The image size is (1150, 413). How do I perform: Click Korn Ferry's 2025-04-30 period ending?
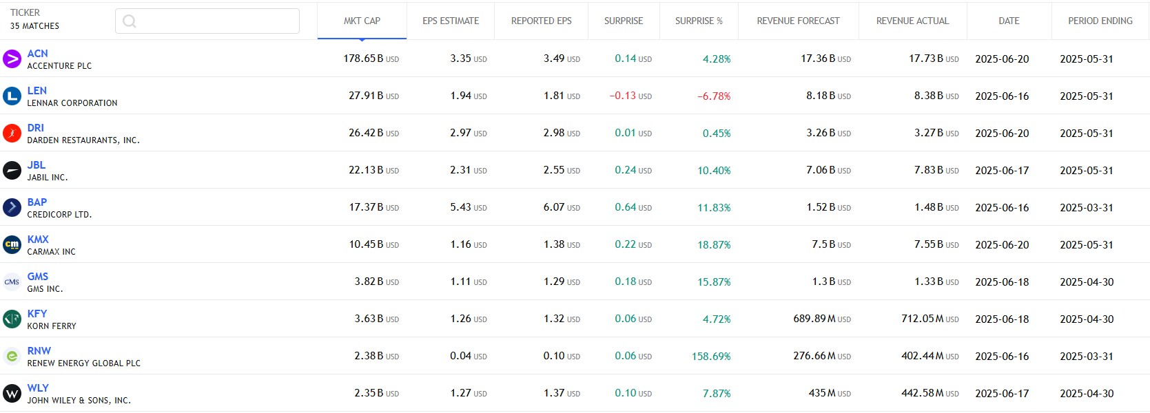pyautogui.click(x=1087, y=319)
